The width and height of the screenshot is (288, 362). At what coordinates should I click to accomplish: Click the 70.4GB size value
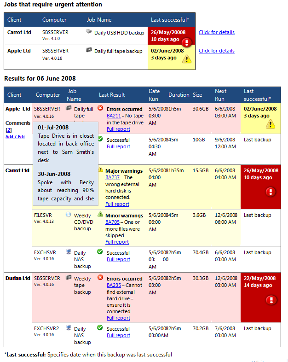coord(201,252)
